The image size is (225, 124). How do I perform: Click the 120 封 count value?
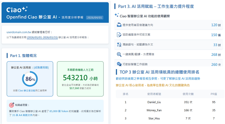point(216,25)
